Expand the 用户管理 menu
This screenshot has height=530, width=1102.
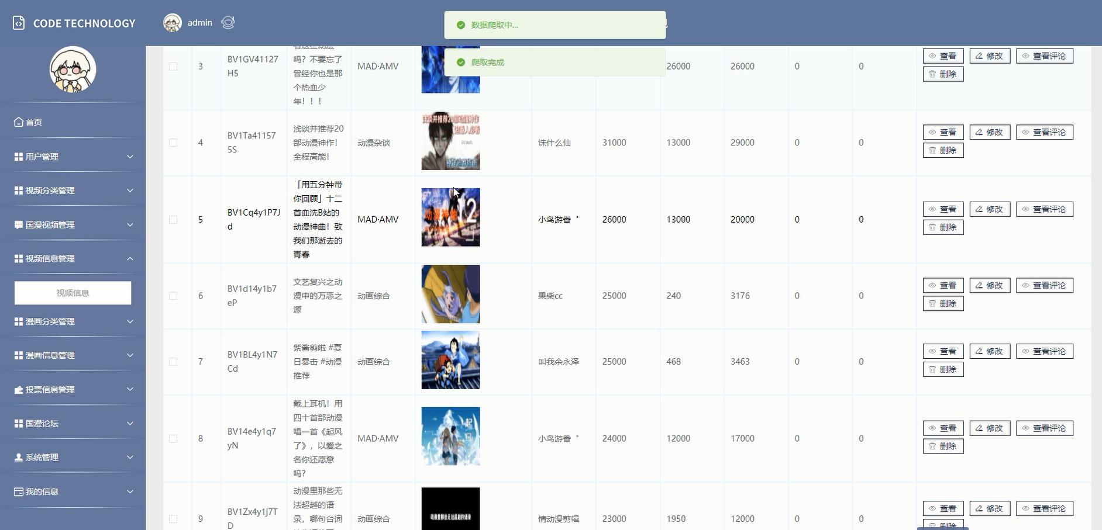[x=73, y=157]
